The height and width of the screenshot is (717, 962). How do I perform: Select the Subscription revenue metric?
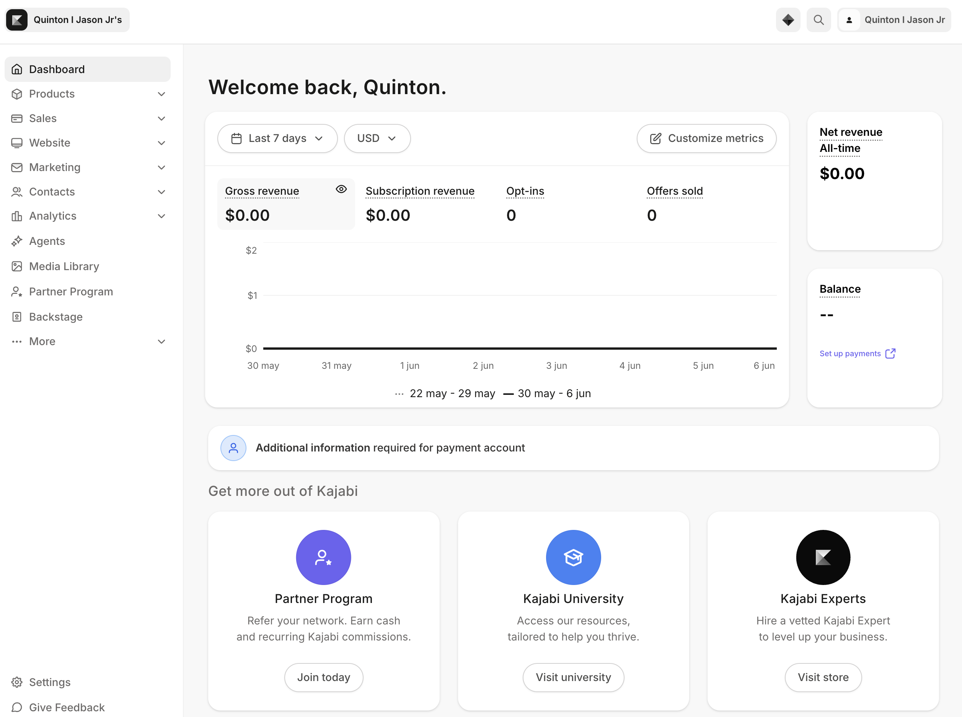426,204
